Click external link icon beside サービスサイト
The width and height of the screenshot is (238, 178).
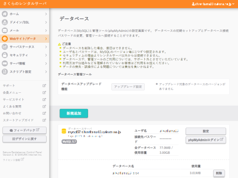44,99
